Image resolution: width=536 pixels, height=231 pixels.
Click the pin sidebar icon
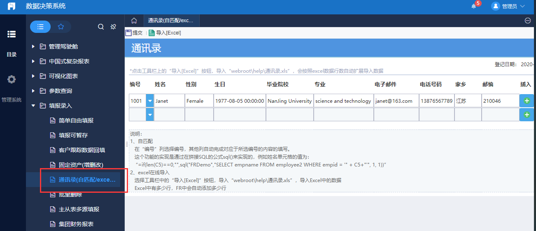pyautogui.click(x=113, y=27)
